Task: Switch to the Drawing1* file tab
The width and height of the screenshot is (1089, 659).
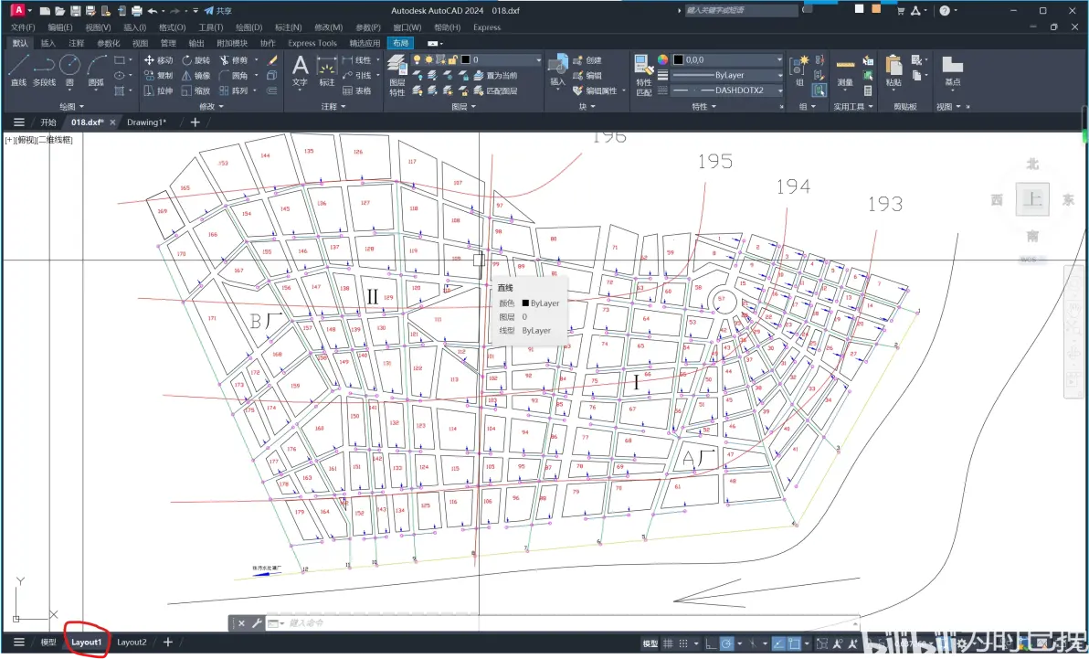Action: 146,122
